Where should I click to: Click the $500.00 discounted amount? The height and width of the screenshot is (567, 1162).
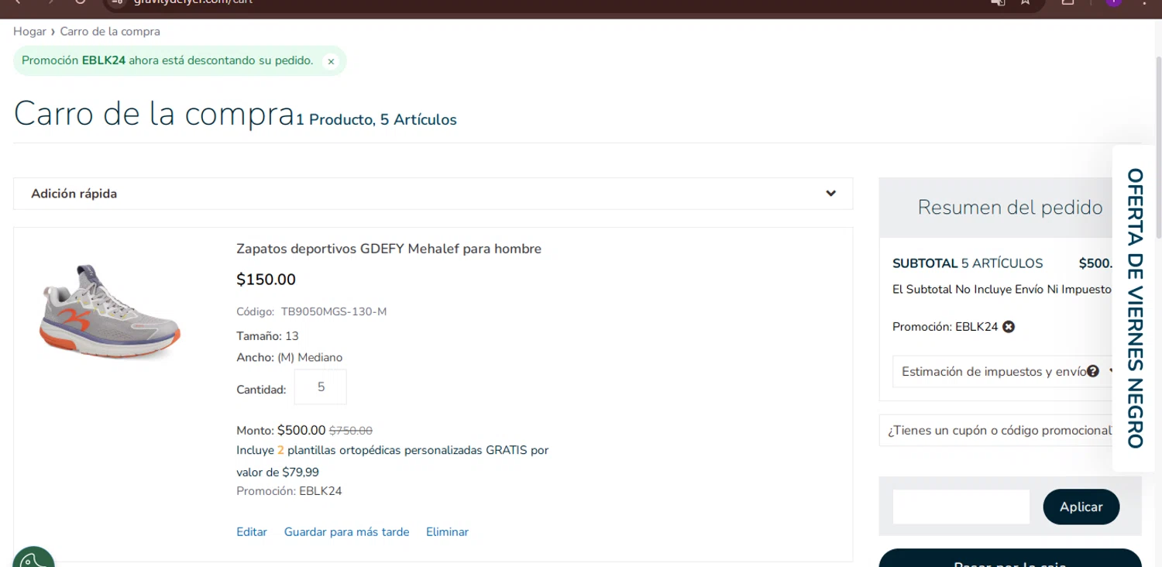click(x=301, y=430)
